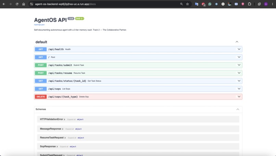Click /api/sops/{task_type} path text
276x156 pixels.
(63, 97)
